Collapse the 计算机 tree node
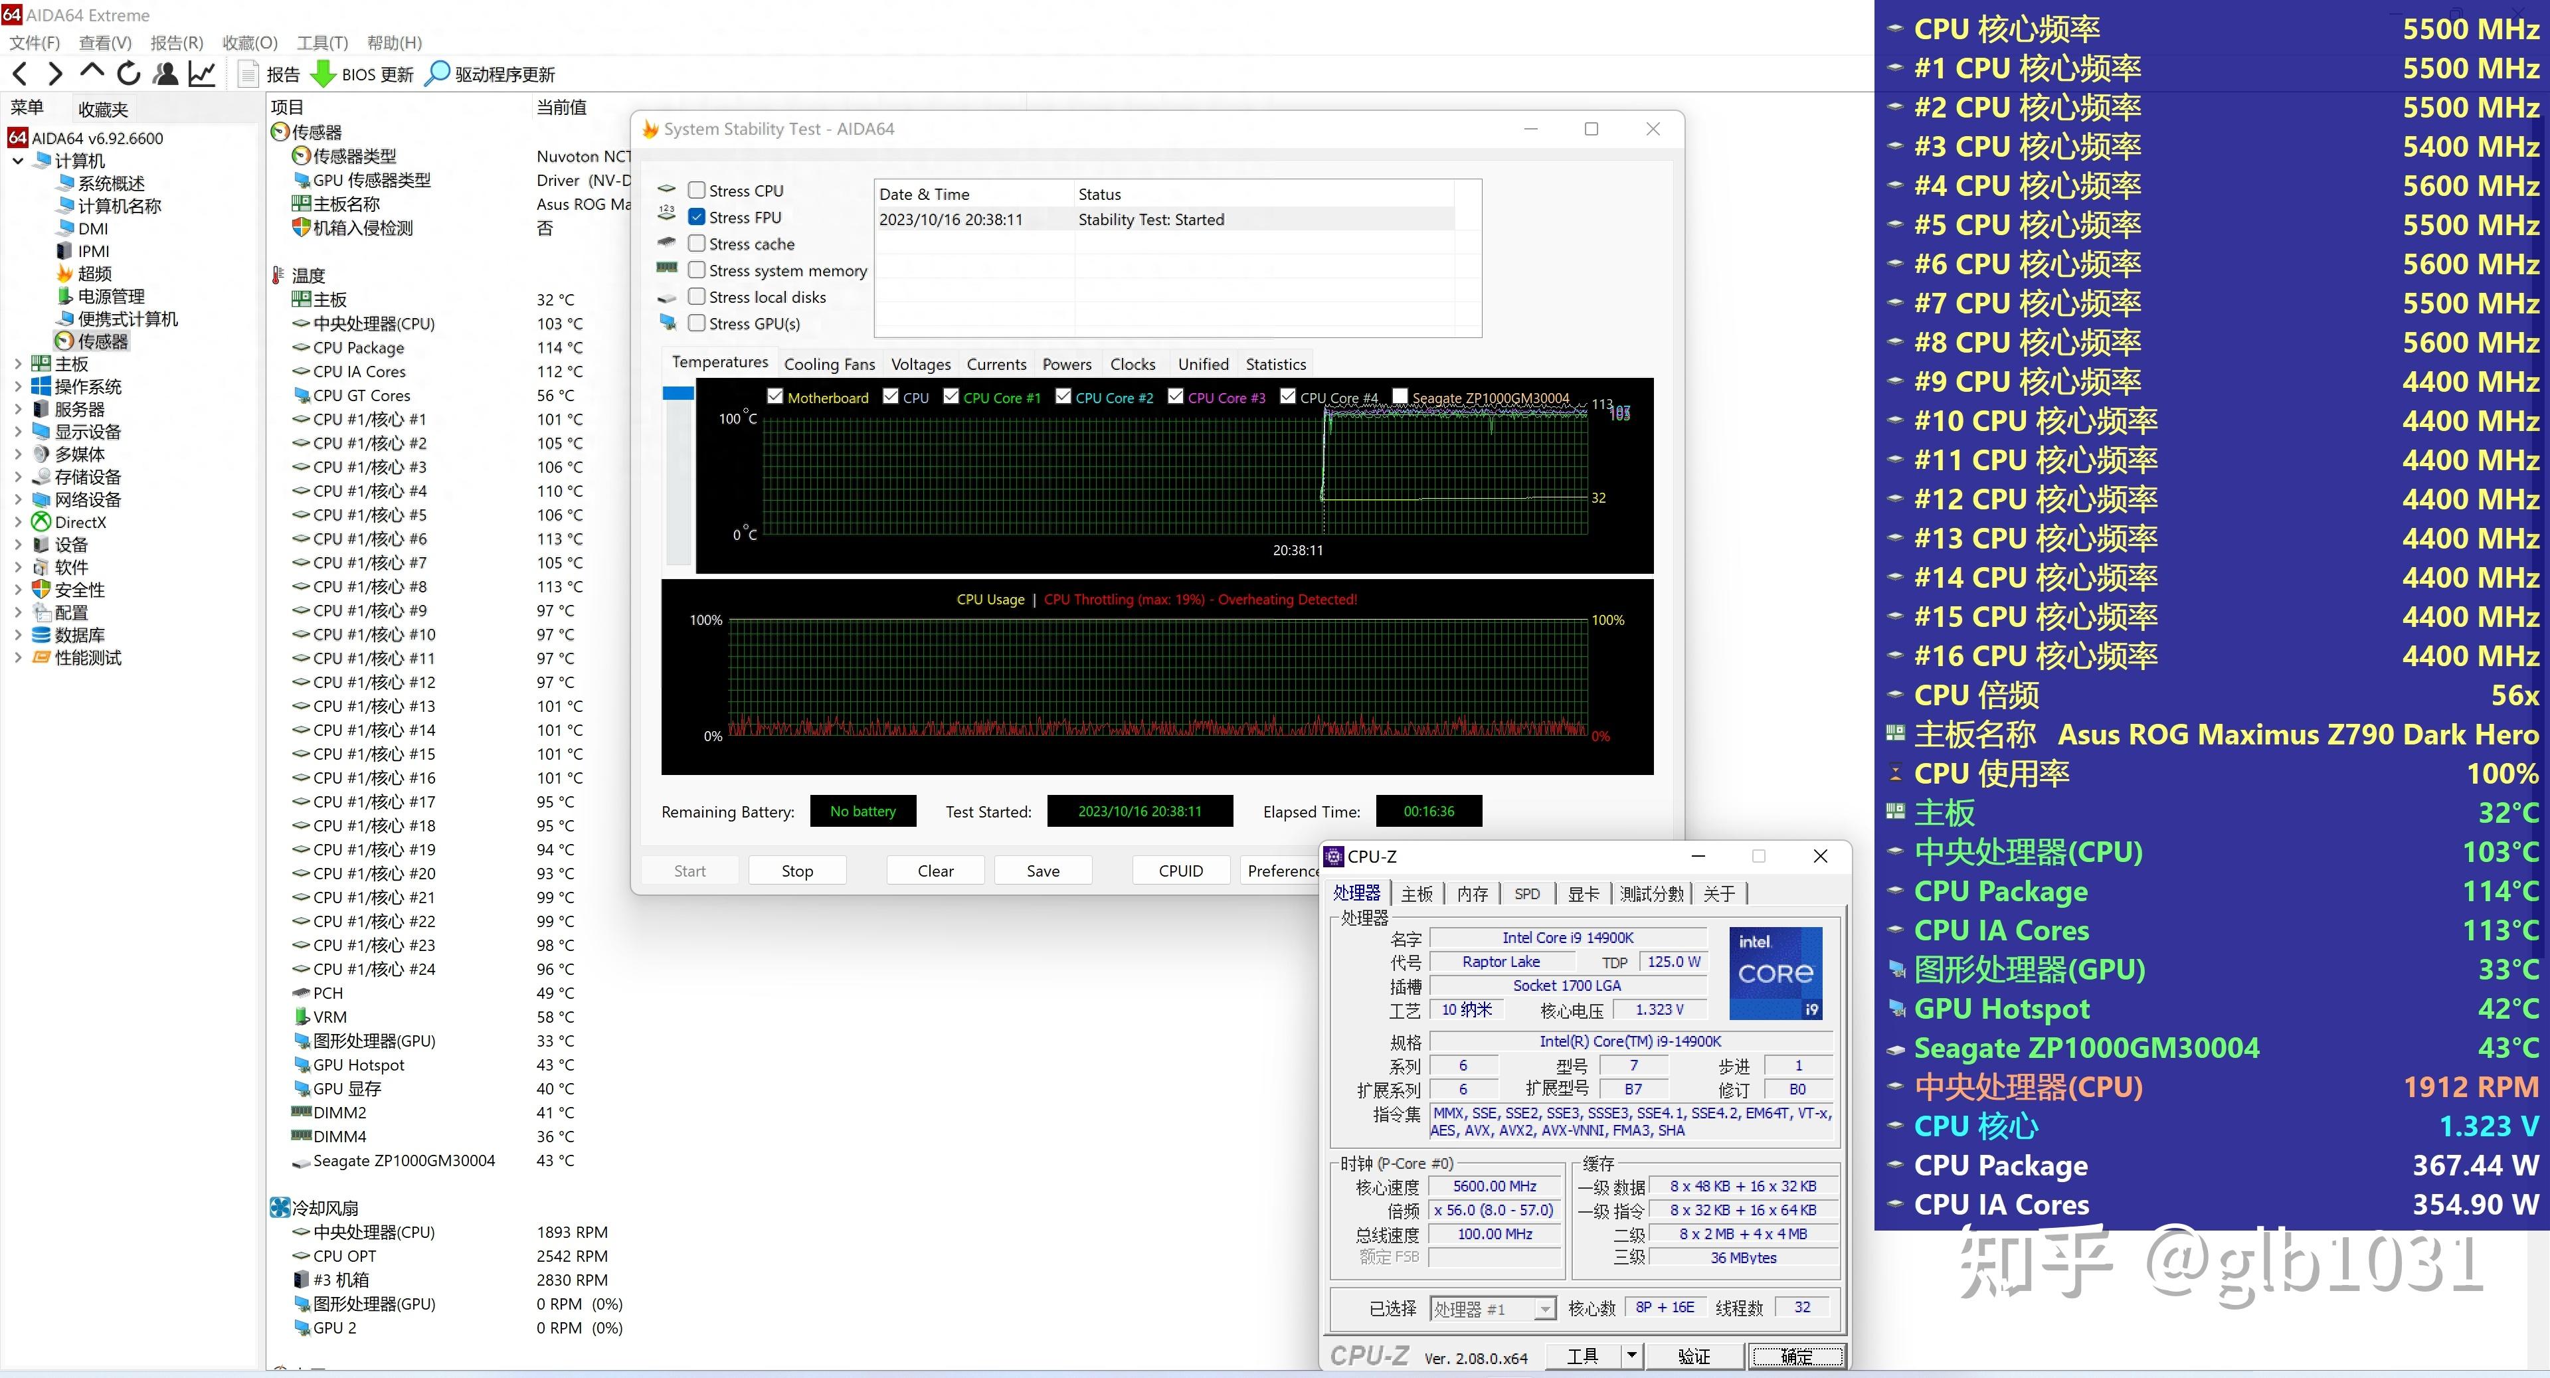Image resolution: width=2550 pixels, height=1378 pixels. (17, 160)
